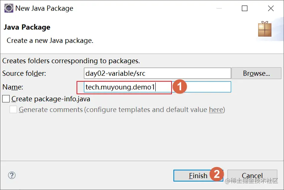Click the "New Java Package" title bar text
This screenshot has width=284, height=190.
click(44, 8)
